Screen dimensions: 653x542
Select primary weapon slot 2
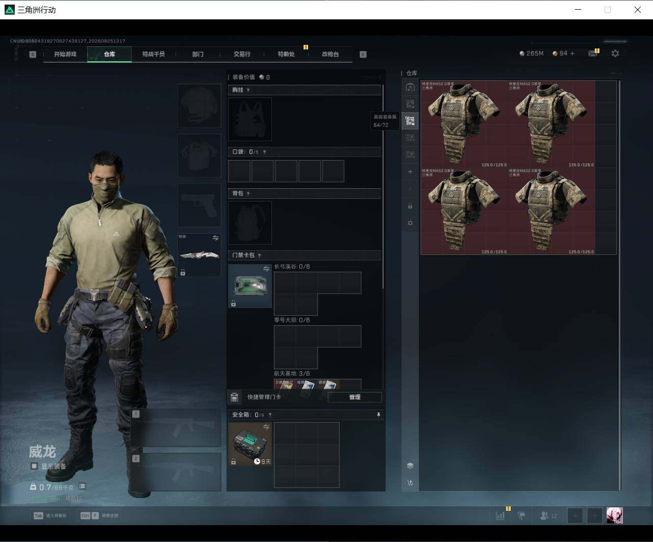click(x=175, y=472)
